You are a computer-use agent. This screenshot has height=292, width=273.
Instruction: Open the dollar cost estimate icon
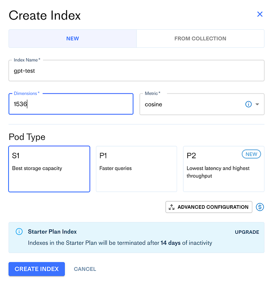[260, 207]
